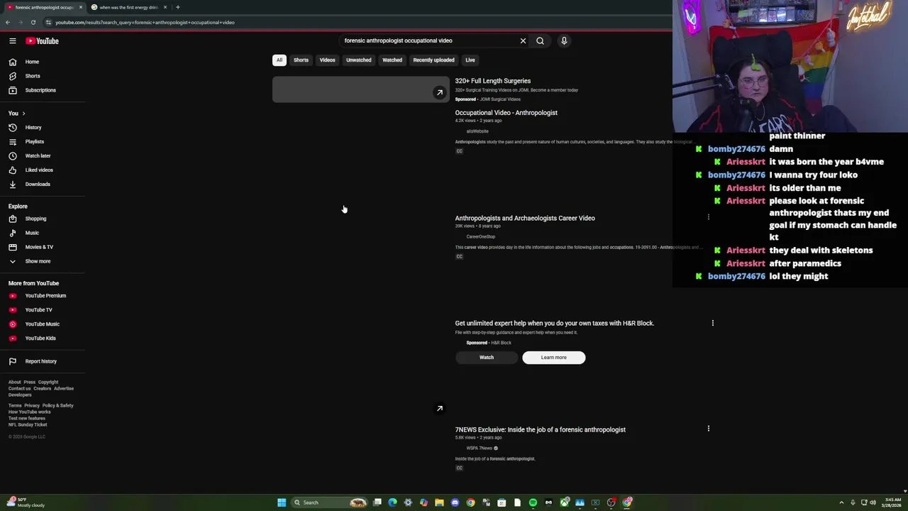Open the Copyright footer link
This screenshot has height=511, width=908.
(x=48, y=383)
